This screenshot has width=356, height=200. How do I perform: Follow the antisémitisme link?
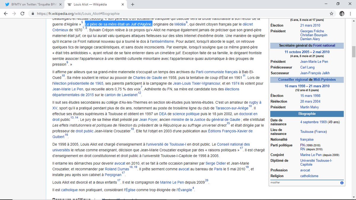(163, 41)
